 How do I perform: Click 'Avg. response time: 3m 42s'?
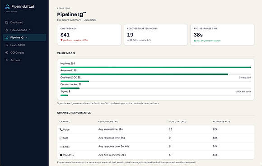point(114,146)
